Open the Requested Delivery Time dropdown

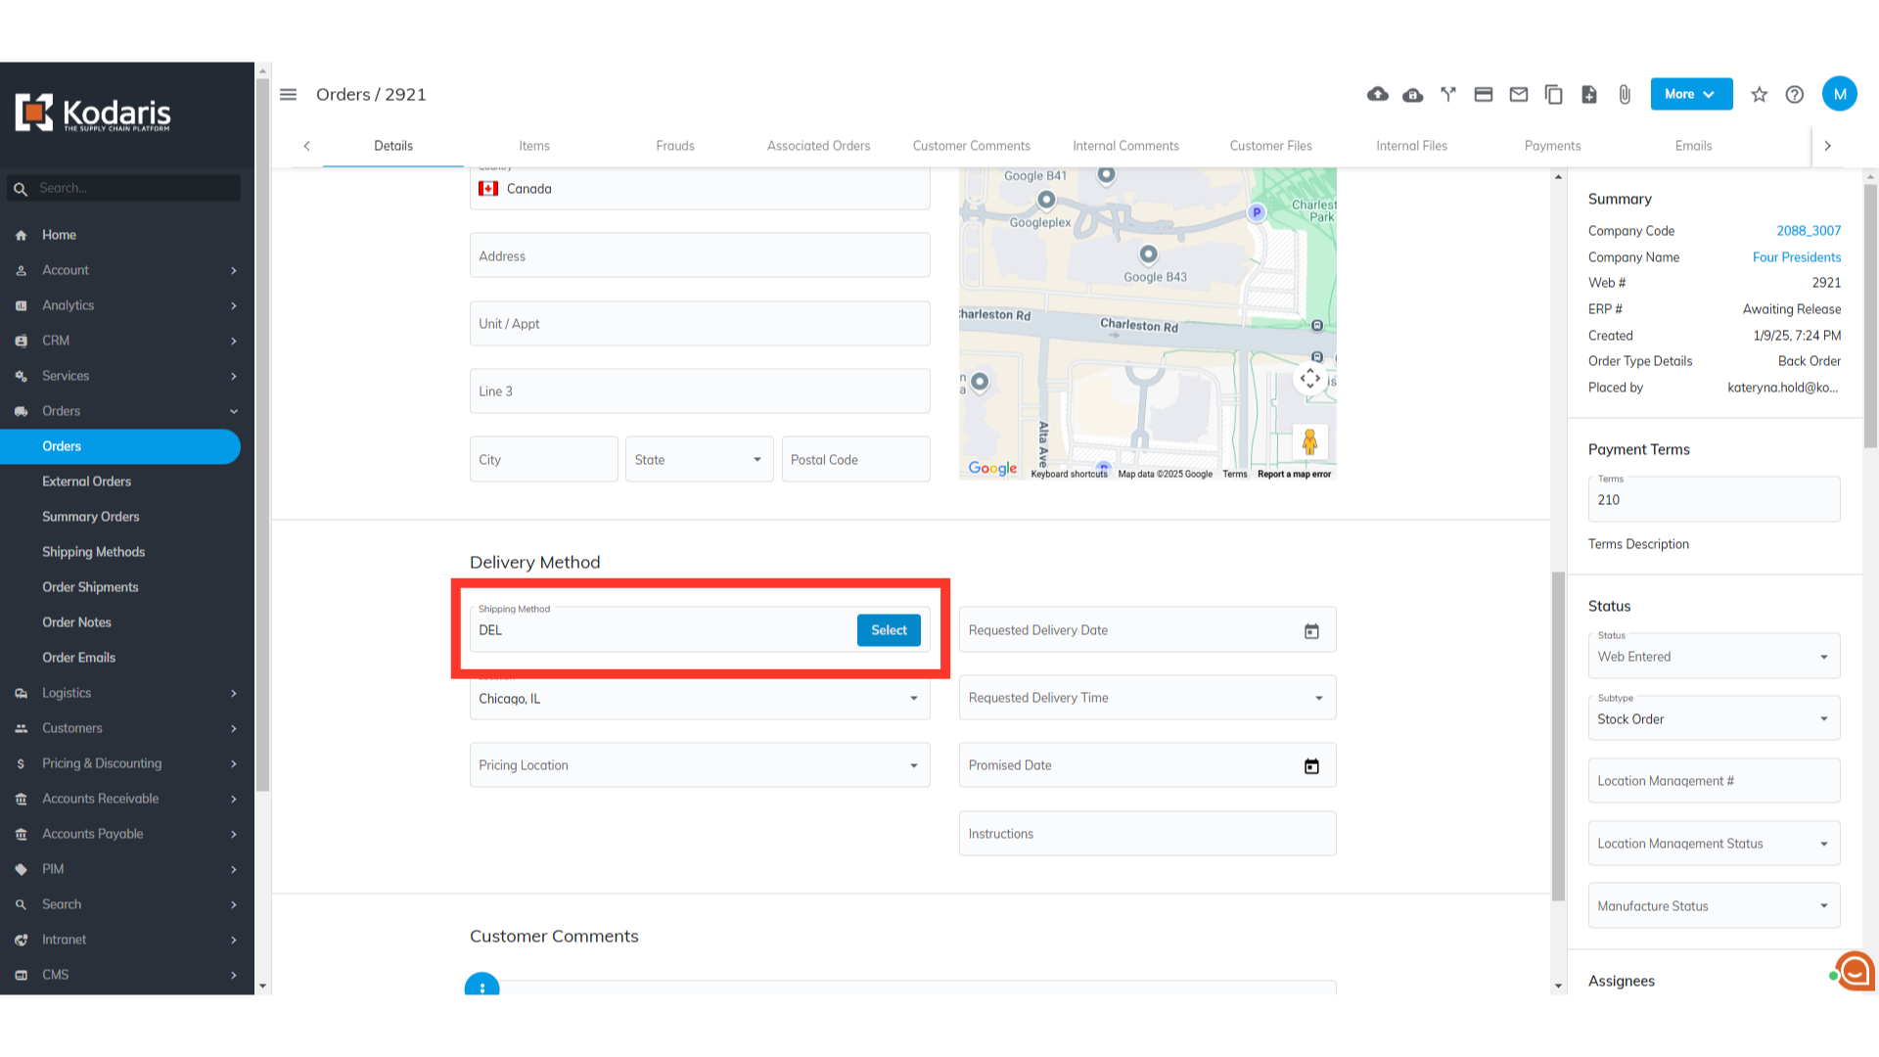pyautogui.click(x=1147, y=698)
